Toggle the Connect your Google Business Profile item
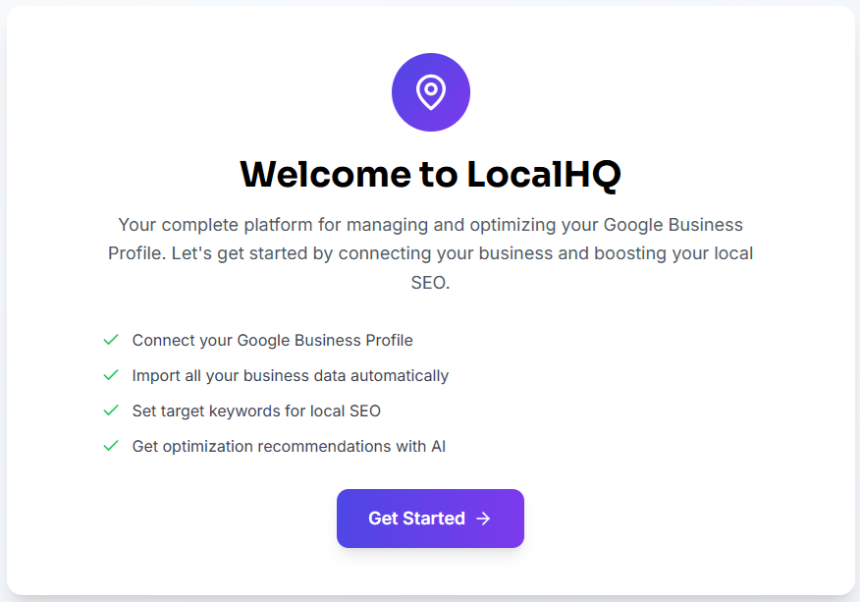860x602 pixels. (x=272, y=340)
